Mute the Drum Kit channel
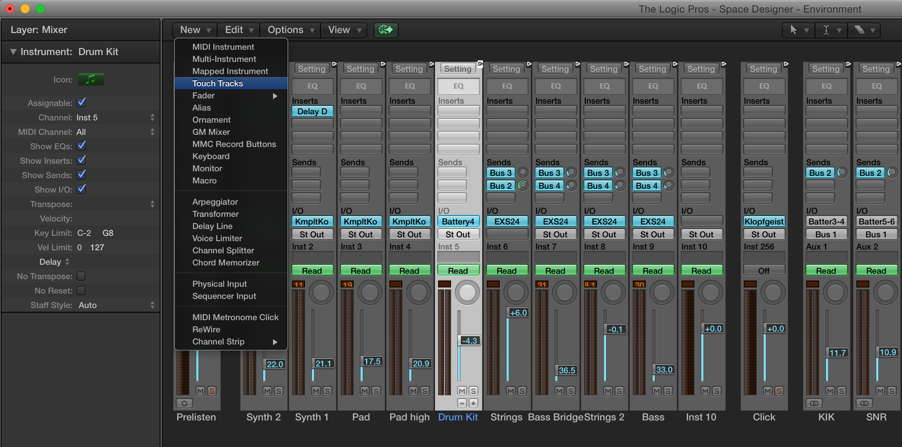 (x=462, y=391)
